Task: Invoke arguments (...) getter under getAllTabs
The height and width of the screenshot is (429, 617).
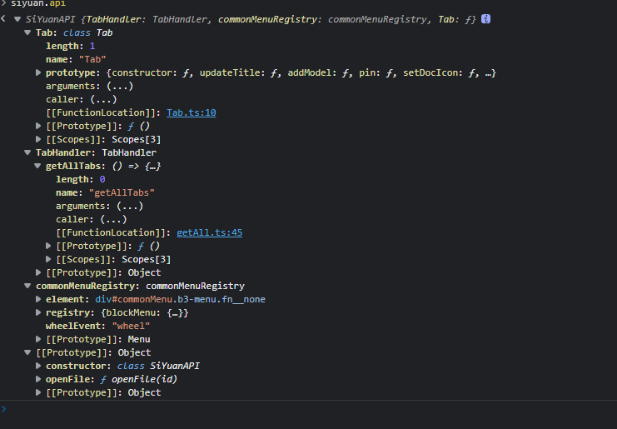Action: (130, 206)
